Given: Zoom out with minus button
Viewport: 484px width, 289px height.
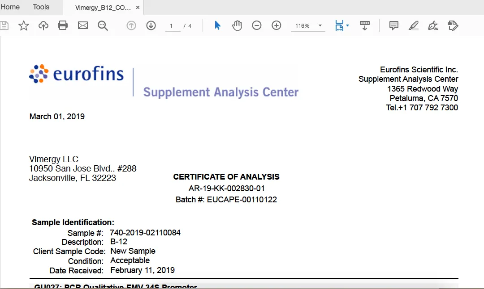Looking at the screenshot, I should click(x=257, y=26).
